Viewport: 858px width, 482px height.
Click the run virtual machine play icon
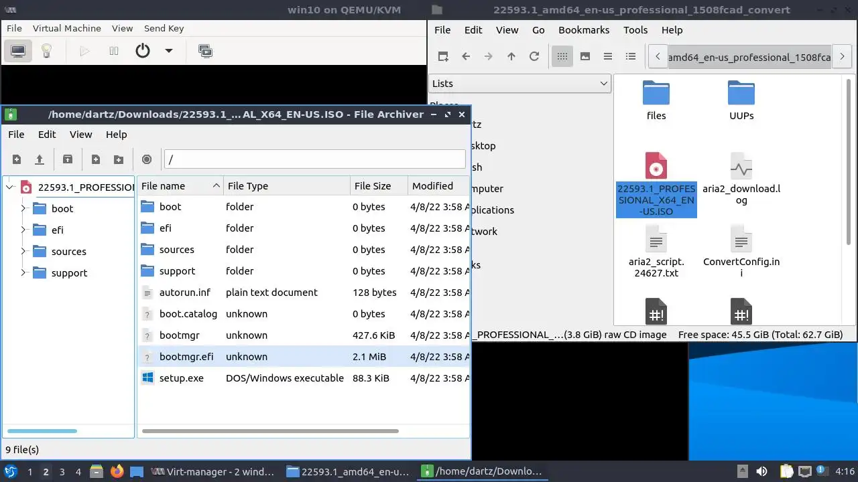[x=84, y=51]
